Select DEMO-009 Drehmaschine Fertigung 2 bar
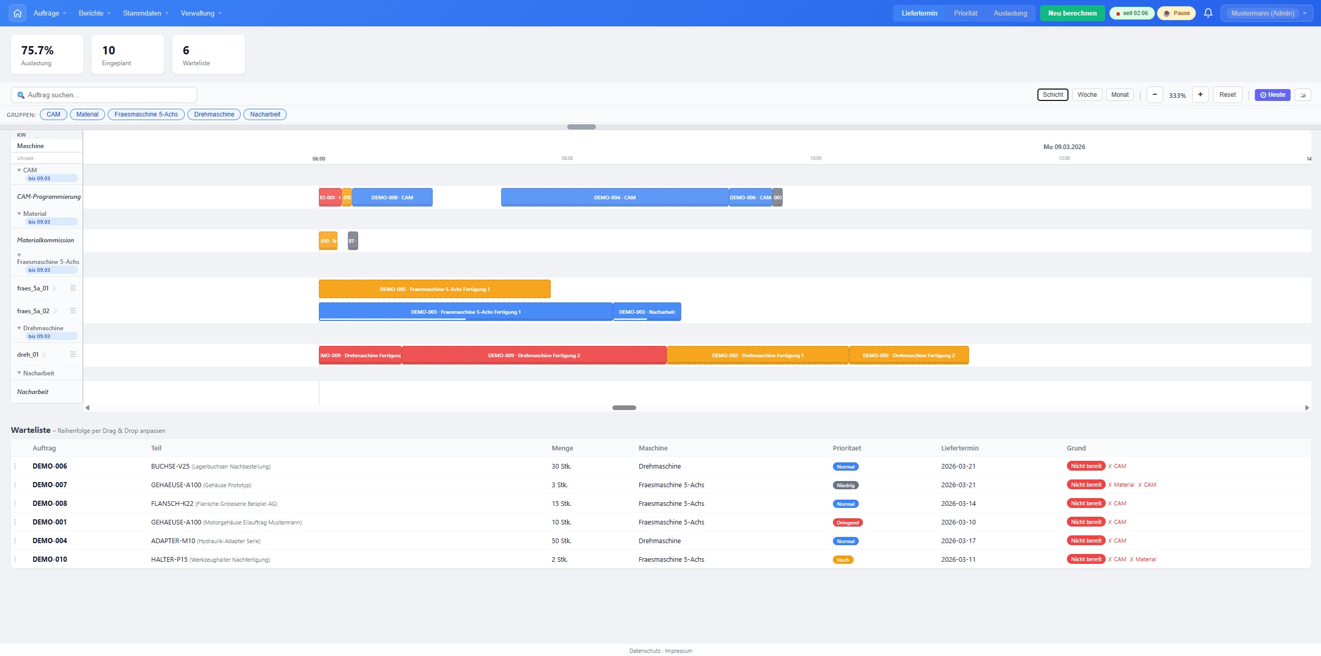 point(534,355)
